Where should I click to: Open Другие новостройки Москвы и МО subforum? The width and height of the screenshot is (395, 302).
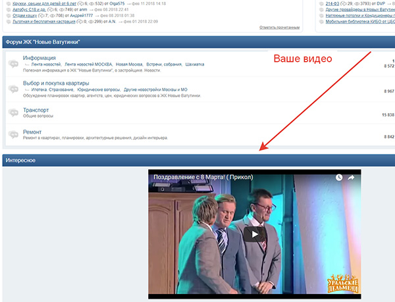click(x=155, y=89)
